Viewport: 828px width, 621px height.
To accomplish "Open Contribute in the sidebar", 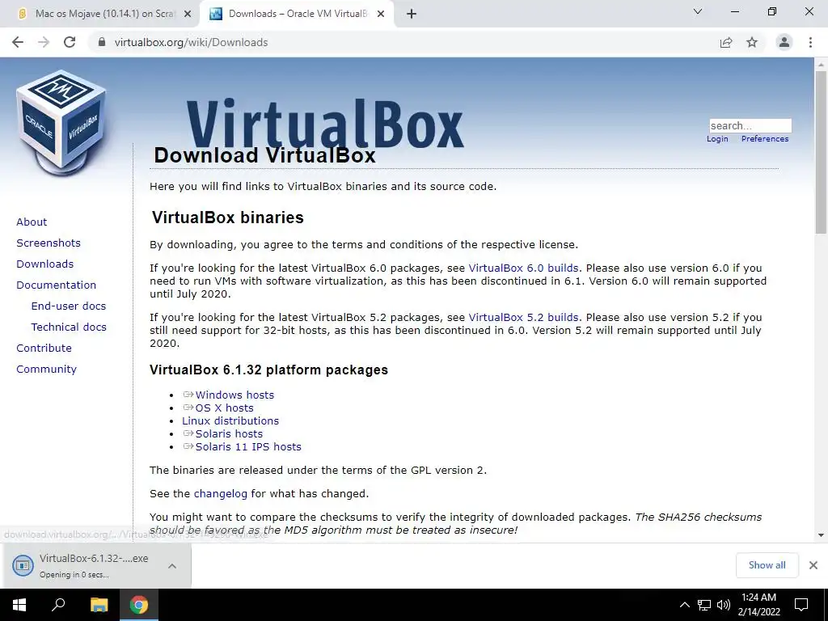I will pyautogui.click(x=44, y=349).
